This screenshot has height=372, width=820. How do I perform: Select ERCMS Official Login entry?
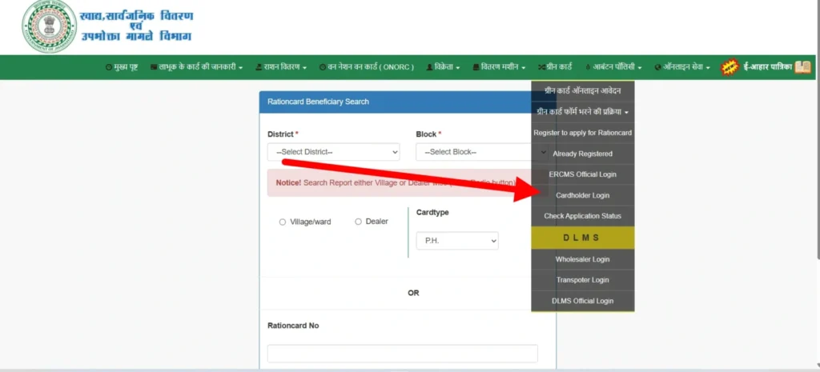(x=583, y=174)
